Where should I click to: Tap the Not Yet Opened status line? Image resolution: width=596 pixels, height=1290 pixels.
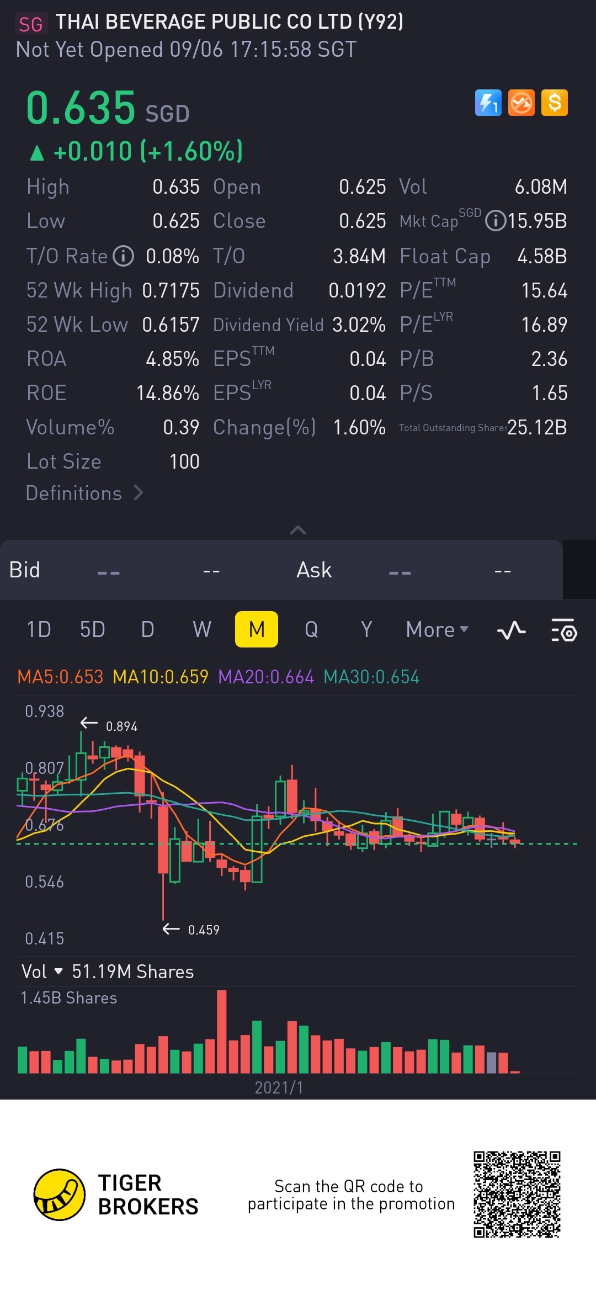186,50
